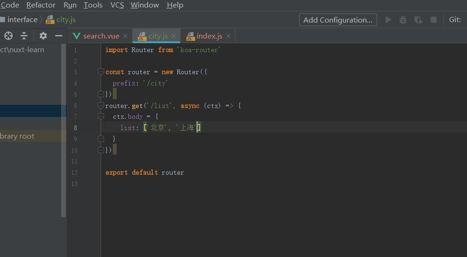Close the search.vue tab
The width and height of the screenshot is (467, 257).
pos(125,36)
